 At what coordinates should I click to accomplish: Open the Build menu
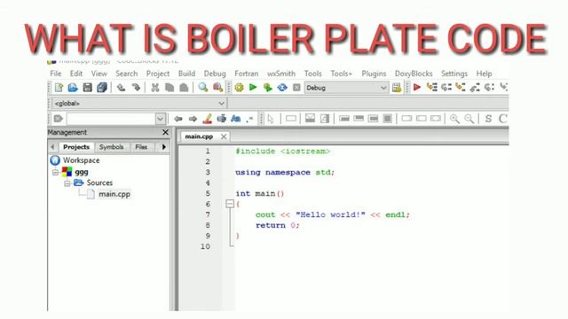click(186, 74)
